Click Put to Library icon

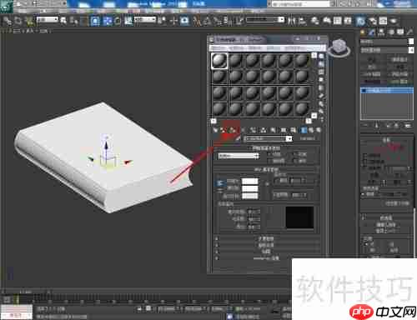(x=273, y=130)
